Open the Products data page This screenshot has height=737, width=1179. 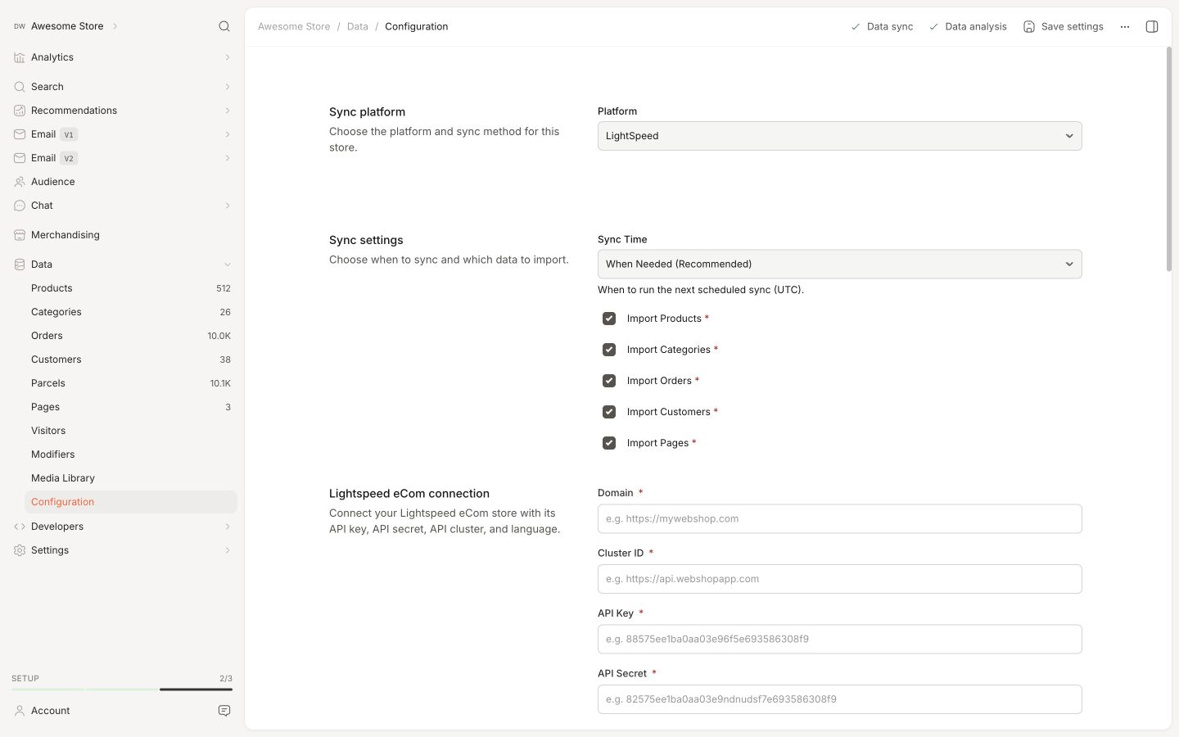(131, 288)
